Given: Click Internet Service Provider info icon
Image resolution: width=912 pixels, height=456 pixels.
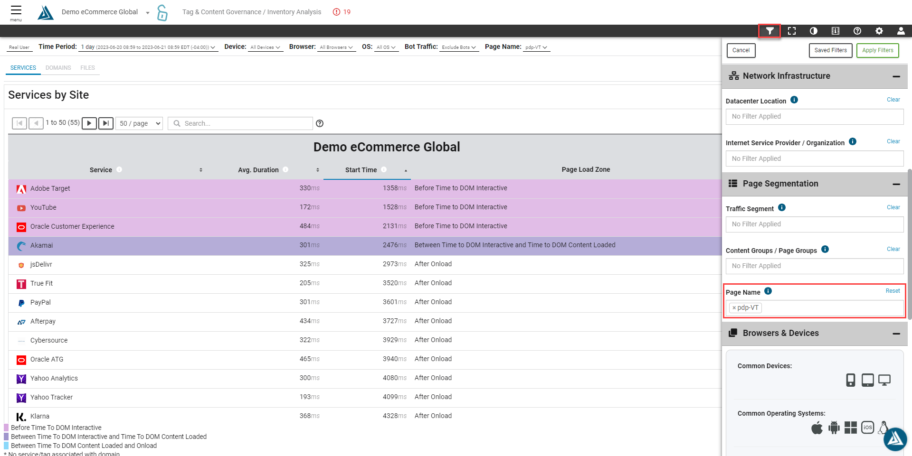Looking at the screenshot, I should pyautogui.click(x=853, y=141).
